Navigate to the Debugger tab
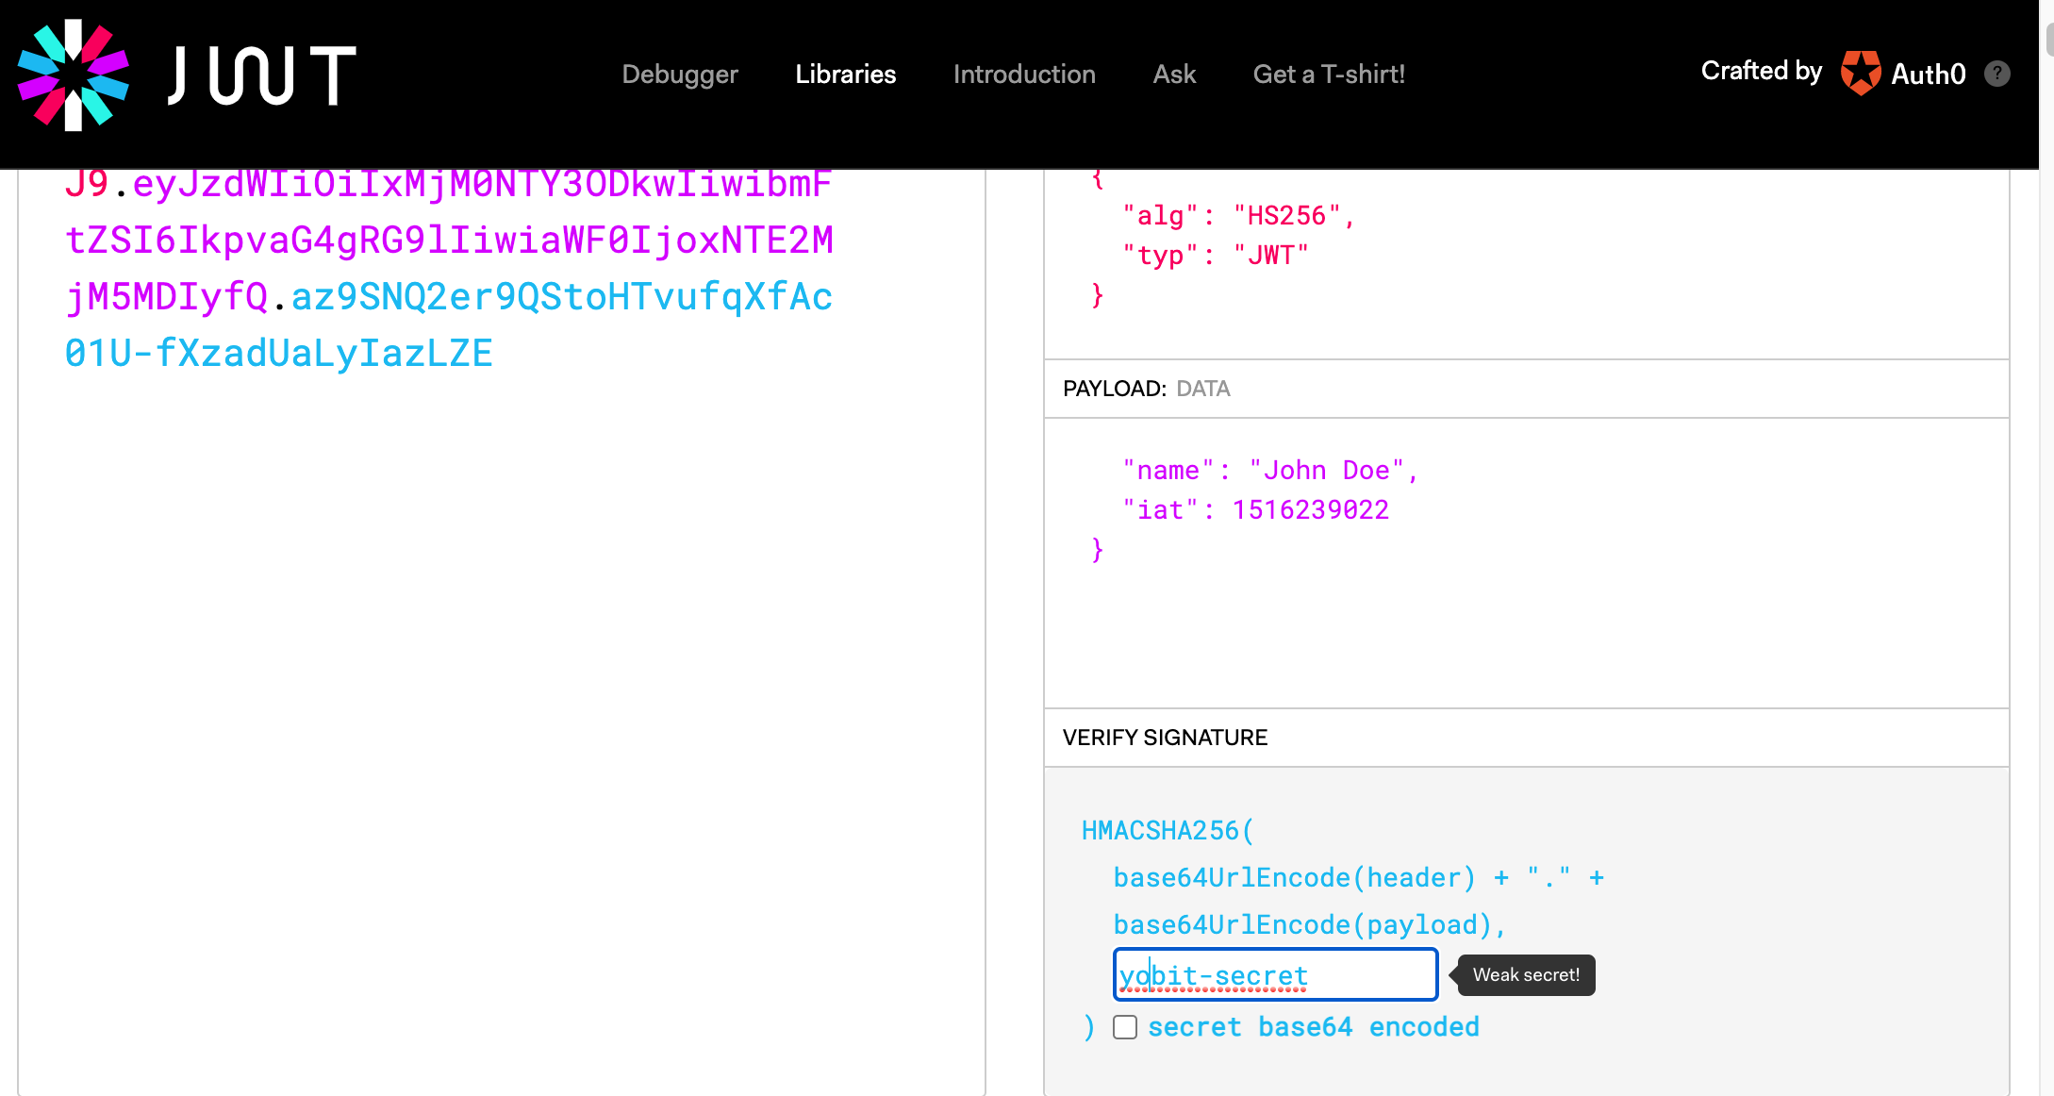 click(678, 74)
